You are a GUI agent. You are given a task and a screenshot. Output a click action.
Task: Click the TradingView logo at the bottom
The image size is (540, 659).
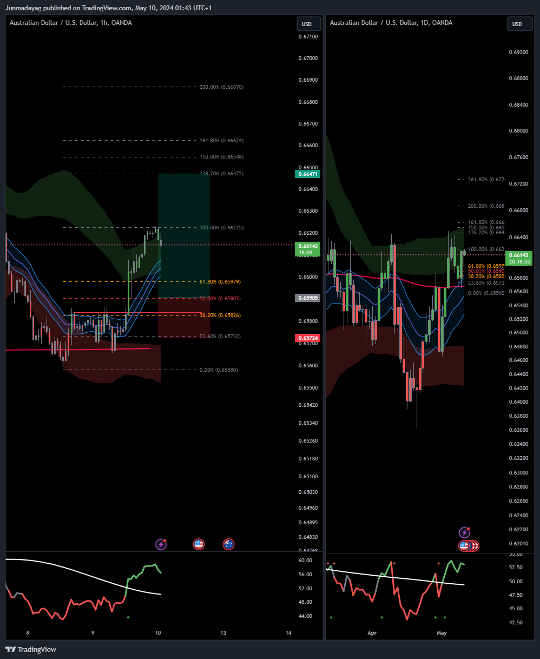tap(31, 649)
